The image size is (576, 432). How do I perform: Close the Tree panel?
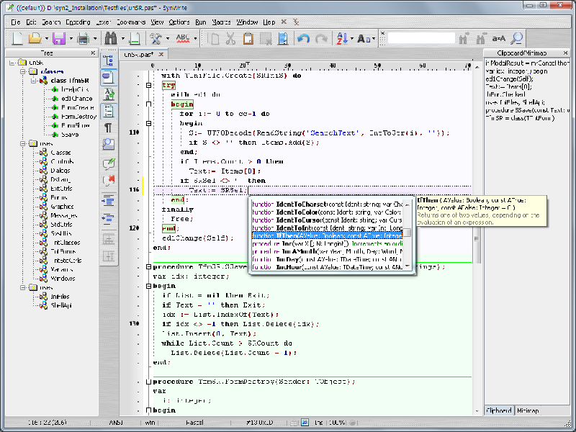coord(93,53)
